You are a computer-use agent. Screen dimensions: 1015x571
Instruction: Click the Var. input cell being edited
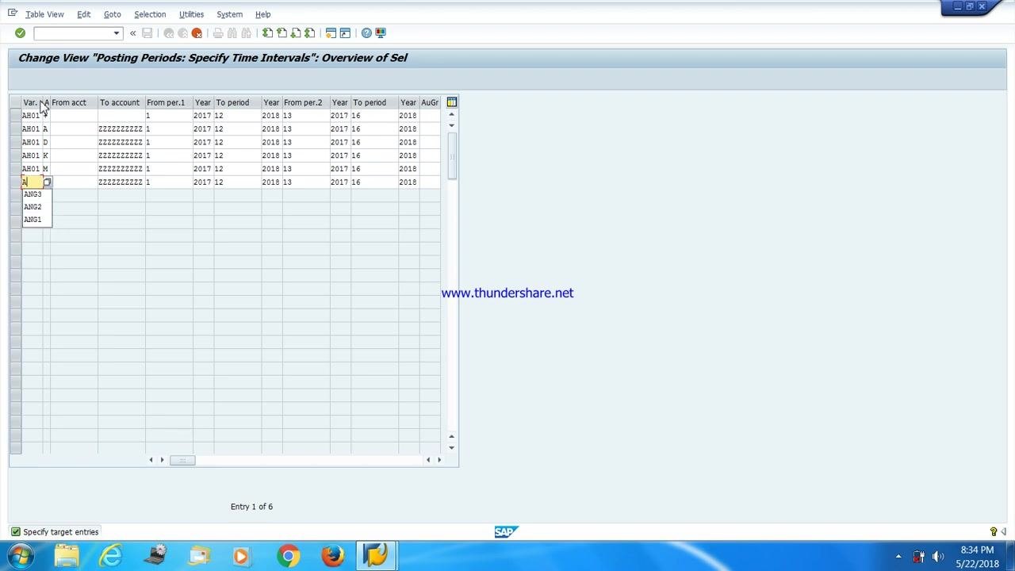(x=32, y=182)
